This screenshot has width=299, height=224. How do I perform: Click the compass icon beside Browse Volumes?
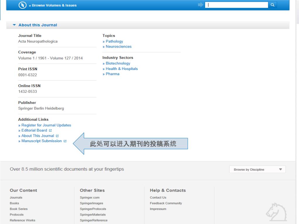tap(22, 5)
